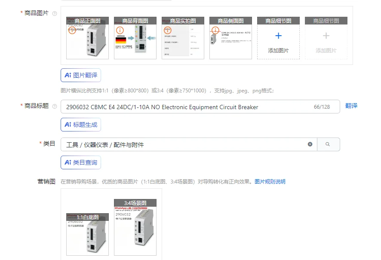Open the 图片规则说明 link
Screen dimensions: 381x260
click(270, 182)
